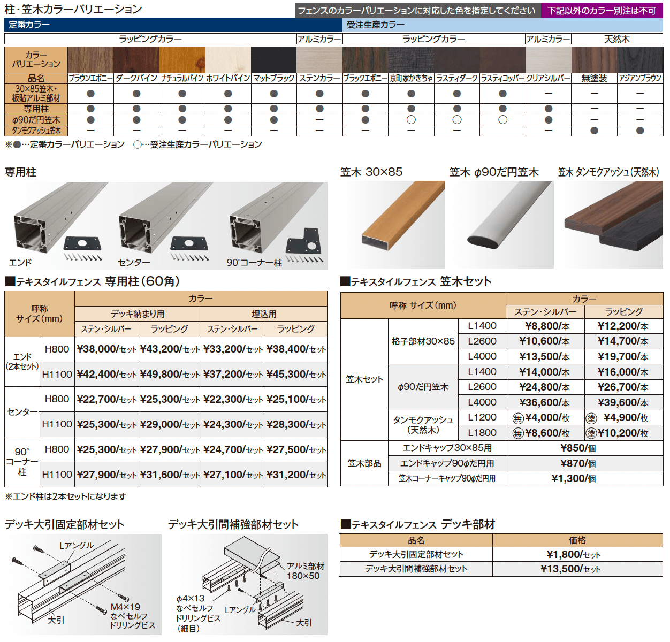
Task: Click the ¥13,500/セット デッキ大引間補強部材 price
Action: point(570,569)
